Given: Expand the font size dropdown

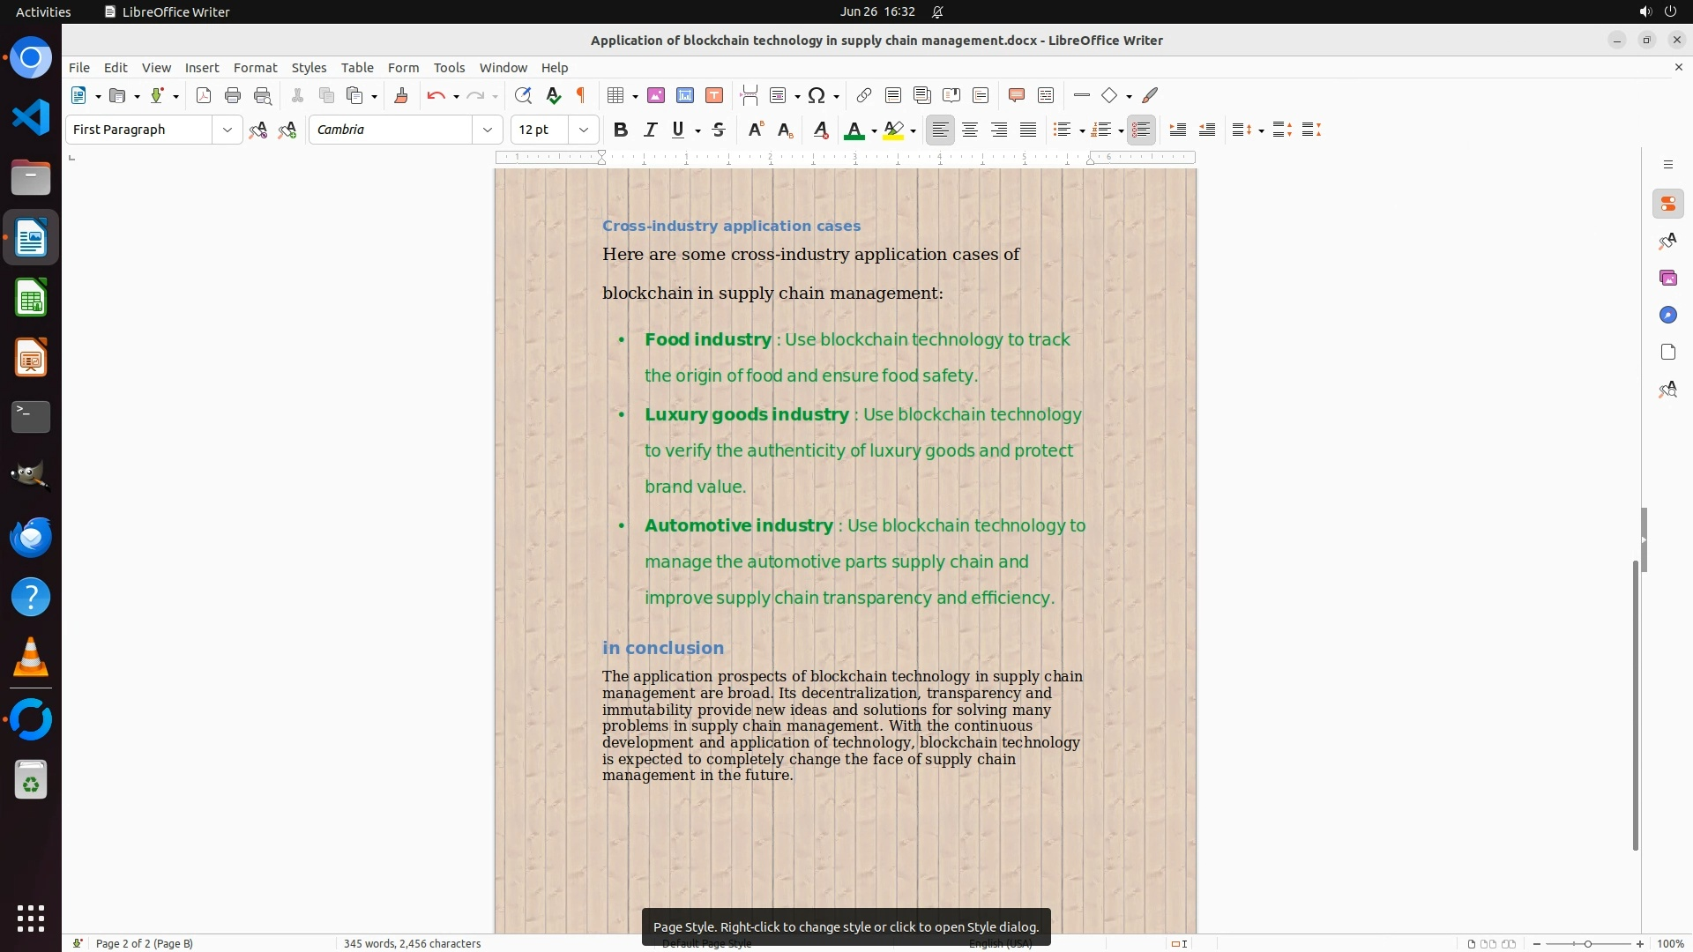Looking at the screenshot, I should point(583,130).
